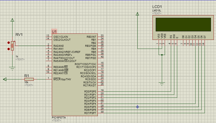
Task: Select the power arrow terminal left of R1
Action: 5,79
